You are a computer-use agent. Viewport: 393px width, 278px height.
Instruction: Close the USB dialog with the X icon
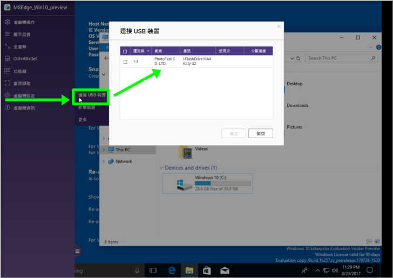(x=279, y=26)
